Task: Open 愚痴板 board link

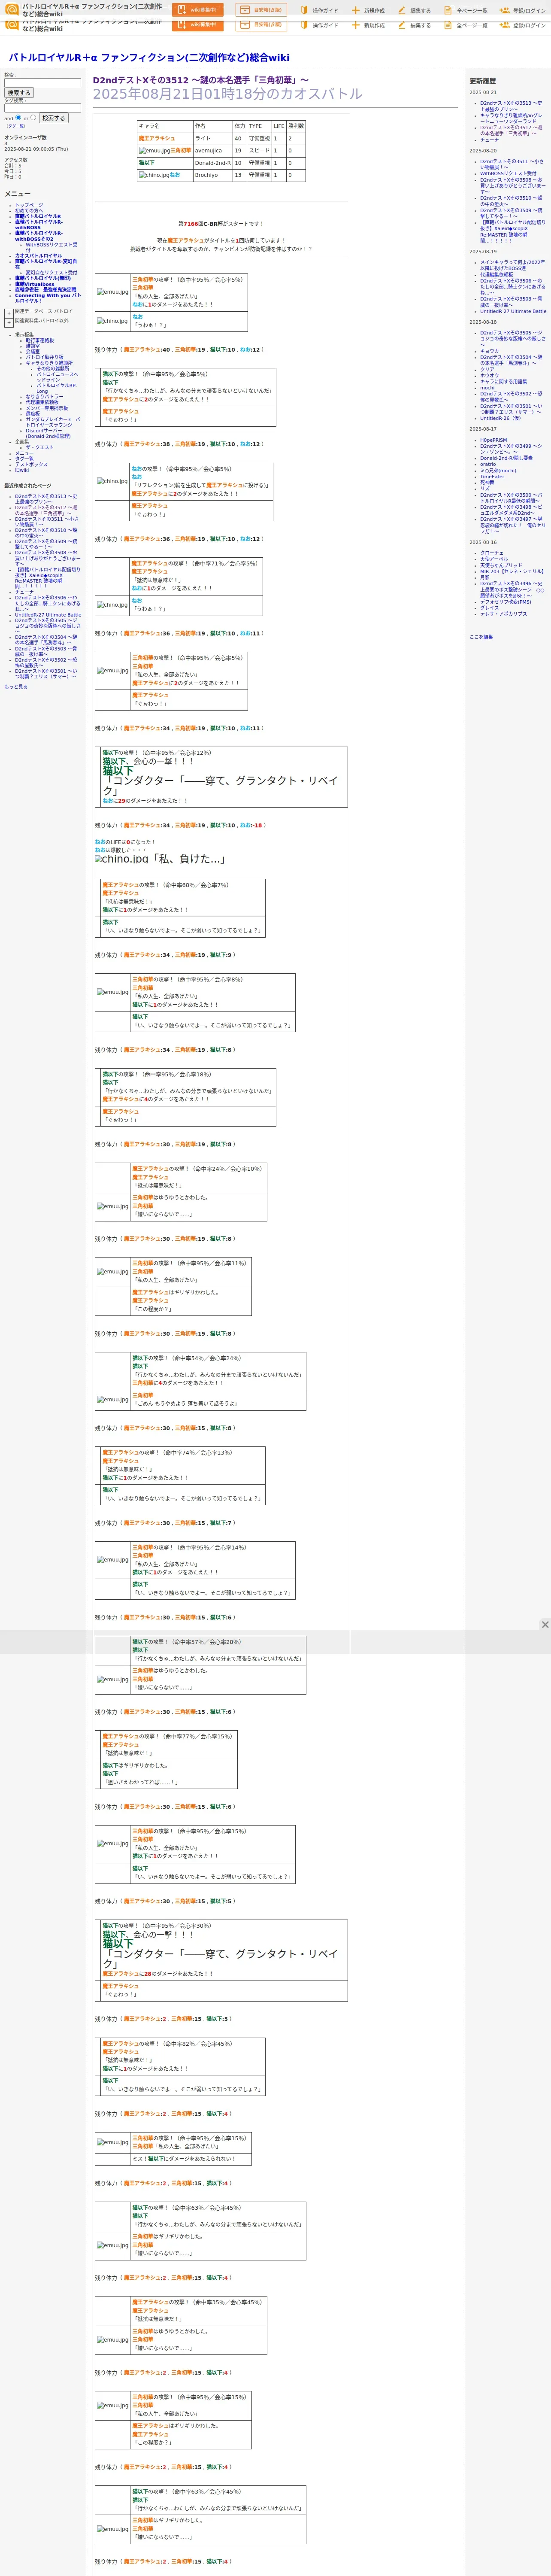Action: click(x=33, y=413)
